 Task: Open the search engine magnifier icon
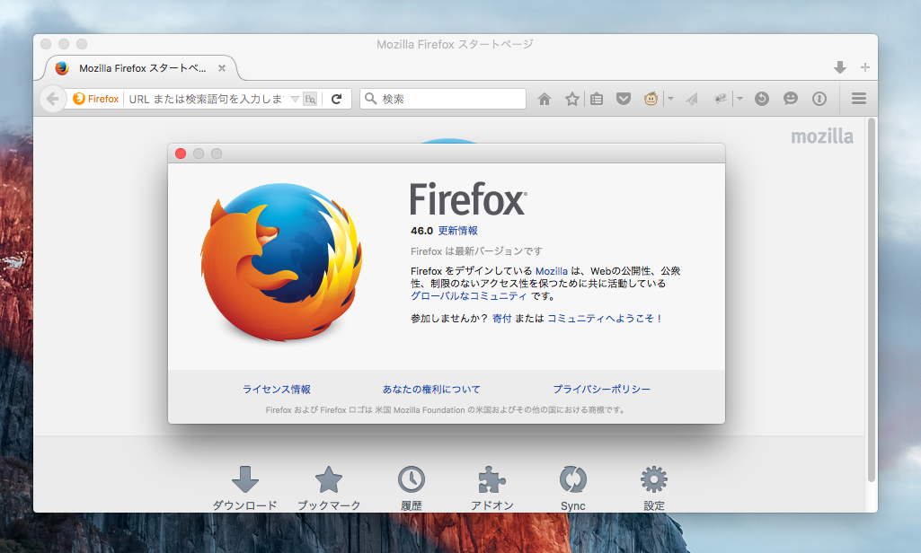click(370, 99)
